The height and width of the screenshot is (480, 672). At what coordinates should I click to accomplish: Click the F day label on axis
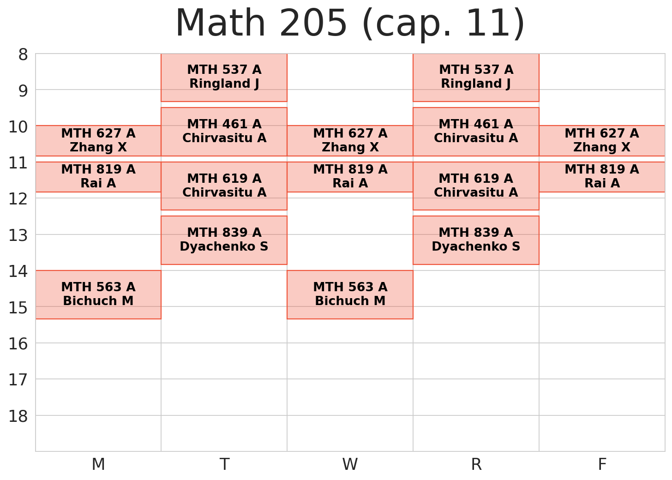pyautogui.click(x=602, y=464)
